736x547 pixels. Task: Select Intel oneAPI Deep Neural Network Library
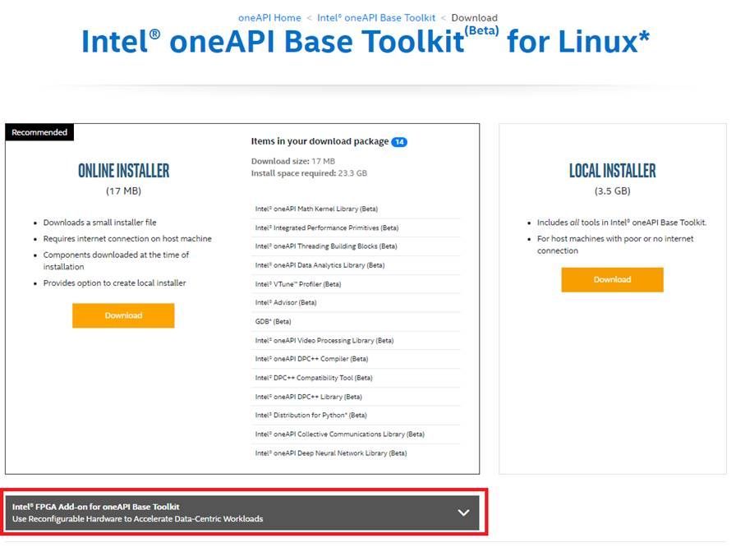330,453
